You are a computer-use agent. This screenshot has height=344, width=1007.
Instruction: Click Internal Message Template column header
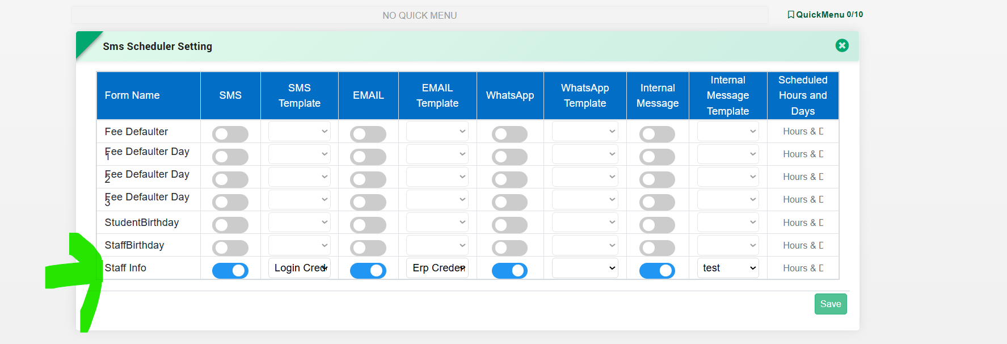pos(728,95)
